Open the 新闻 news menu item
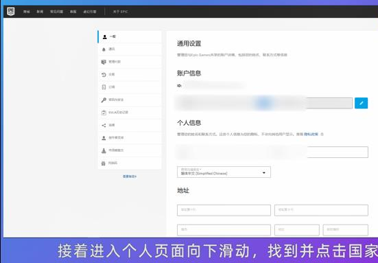378x263 pixels. click(40, 12)
